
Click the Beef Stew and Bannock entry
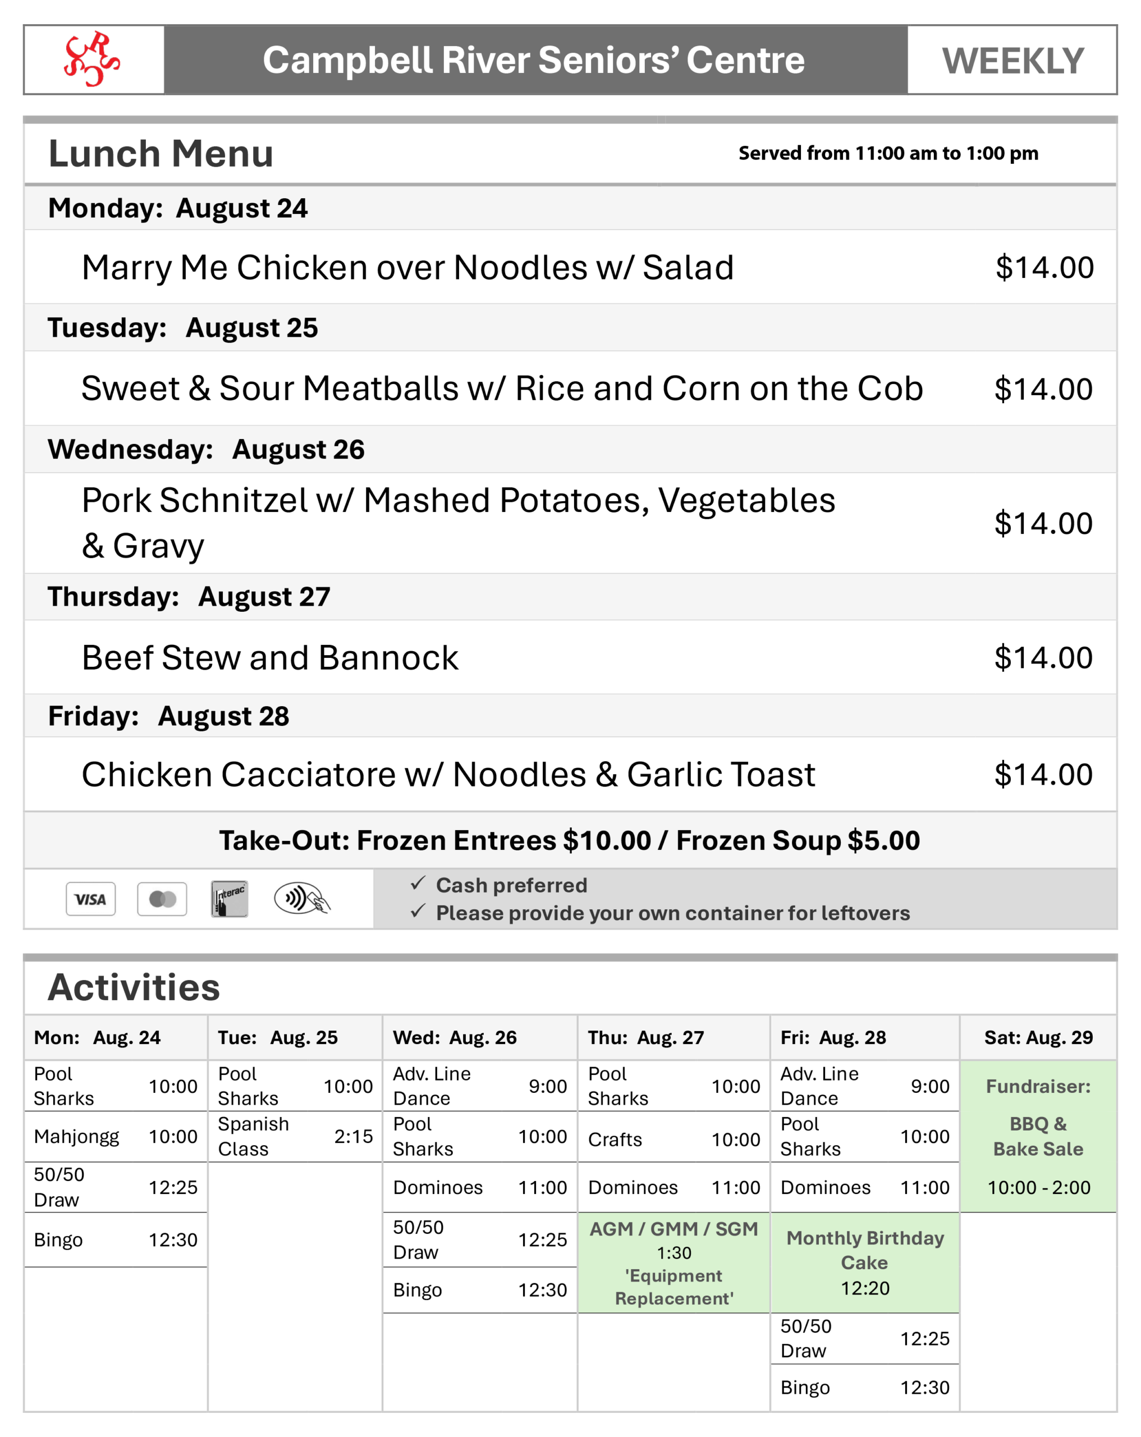[x=270, y=658]
